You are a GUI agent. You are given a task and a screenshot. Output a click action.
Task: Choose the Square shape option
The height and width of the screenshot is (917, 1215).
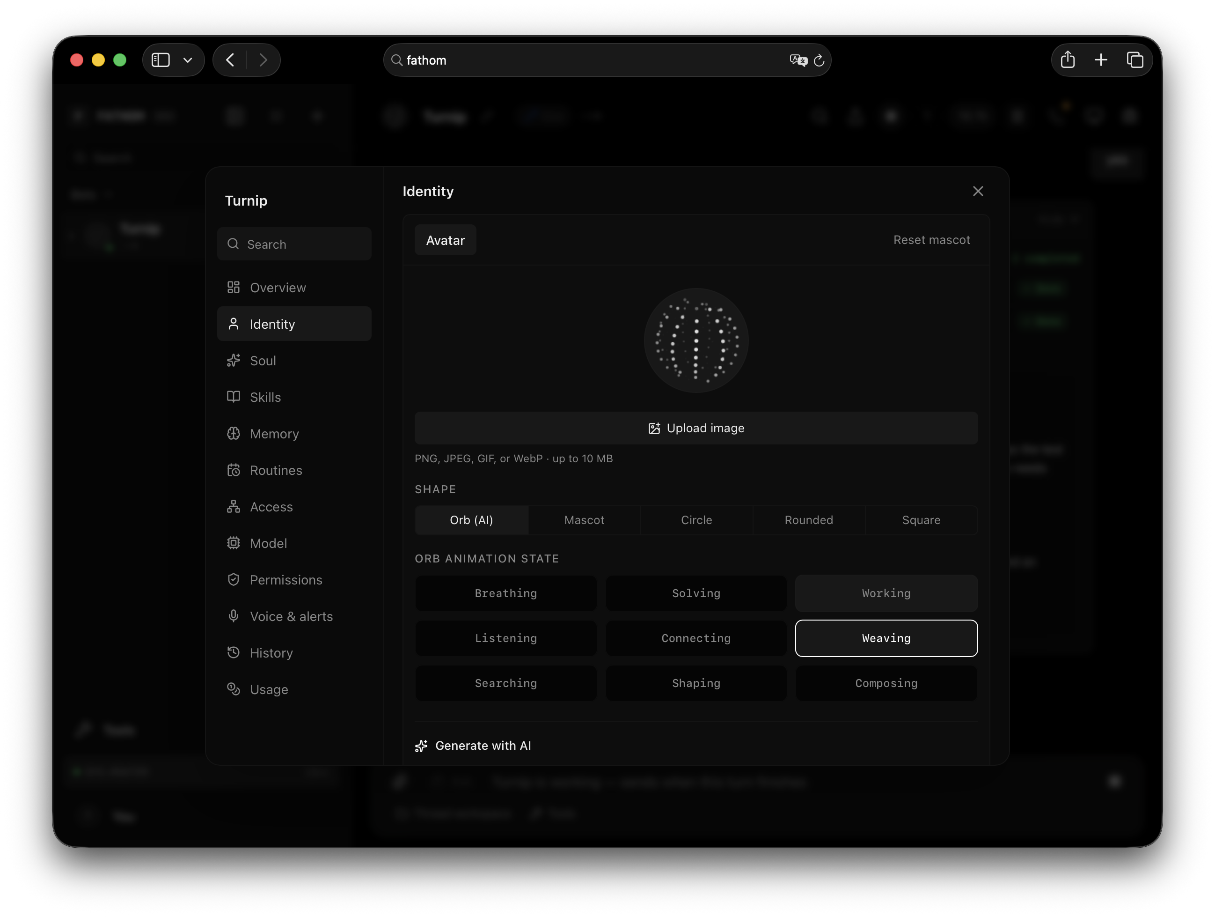point(921,520)
